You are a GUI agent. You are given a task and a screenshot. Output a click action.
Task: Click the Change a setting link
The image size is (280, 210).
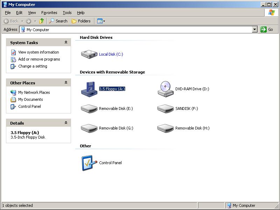(x=33, y=66)
